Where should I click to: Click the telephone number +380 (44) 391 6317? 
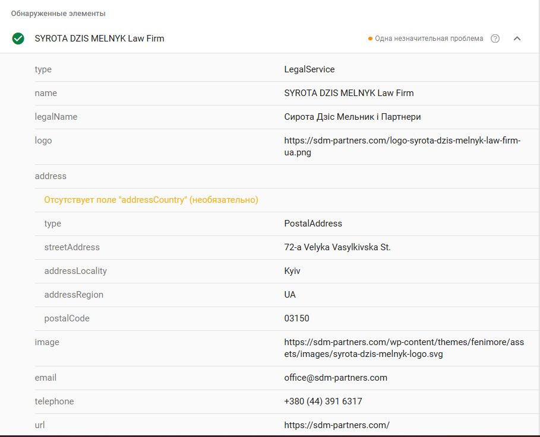coord(323,401)
